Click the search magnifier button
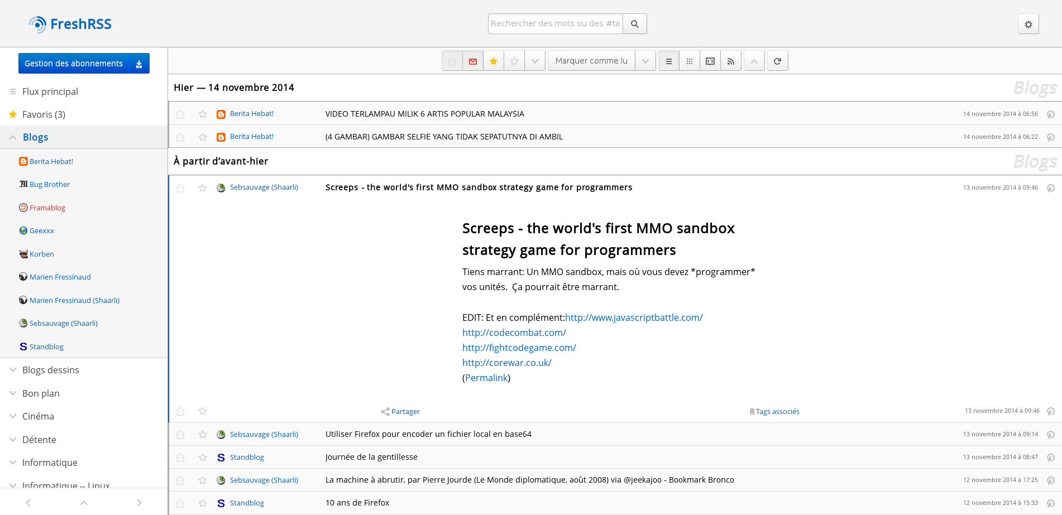The height and width of the screenshot is (515, 1062). point(634,24)
